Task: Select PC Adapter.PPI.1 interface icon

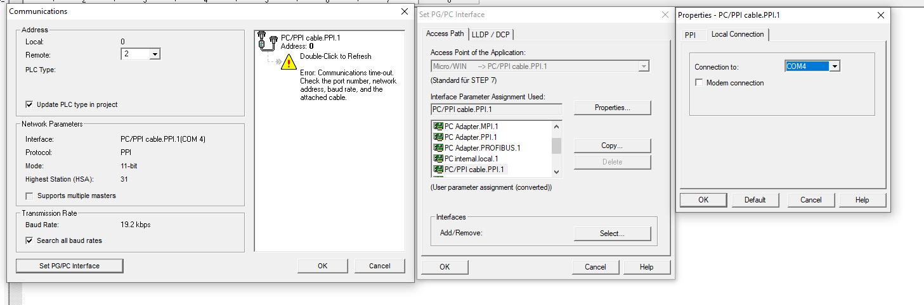Action: tap(438, 137)
